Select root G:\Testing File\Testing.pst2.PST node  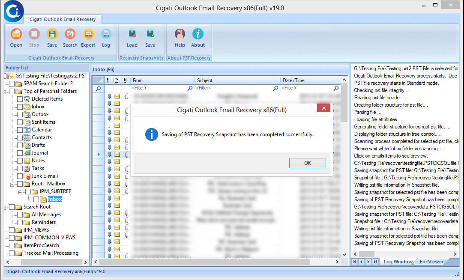pos(51,76)
